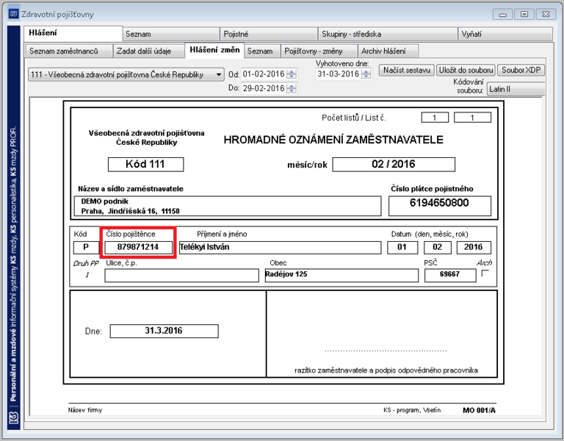Image resolution: width=564 pixels, height=441 pixels.
Task: Increase Vyhotoveno dne with up arrow
Action: [366, 71]
